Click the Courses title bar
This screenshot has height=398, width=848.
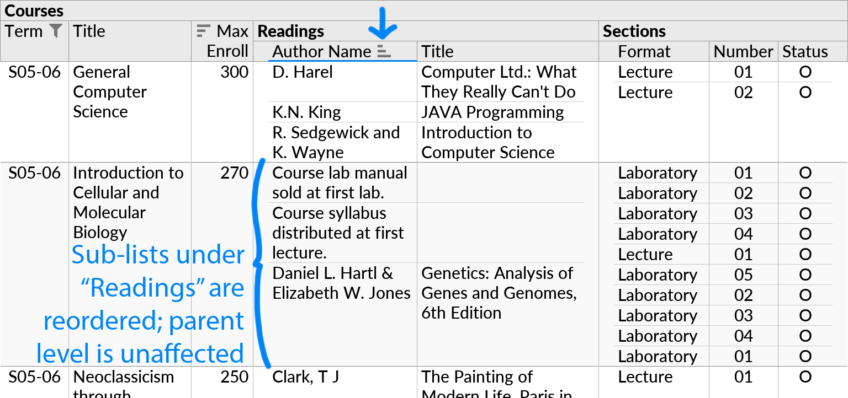(35, 10)
